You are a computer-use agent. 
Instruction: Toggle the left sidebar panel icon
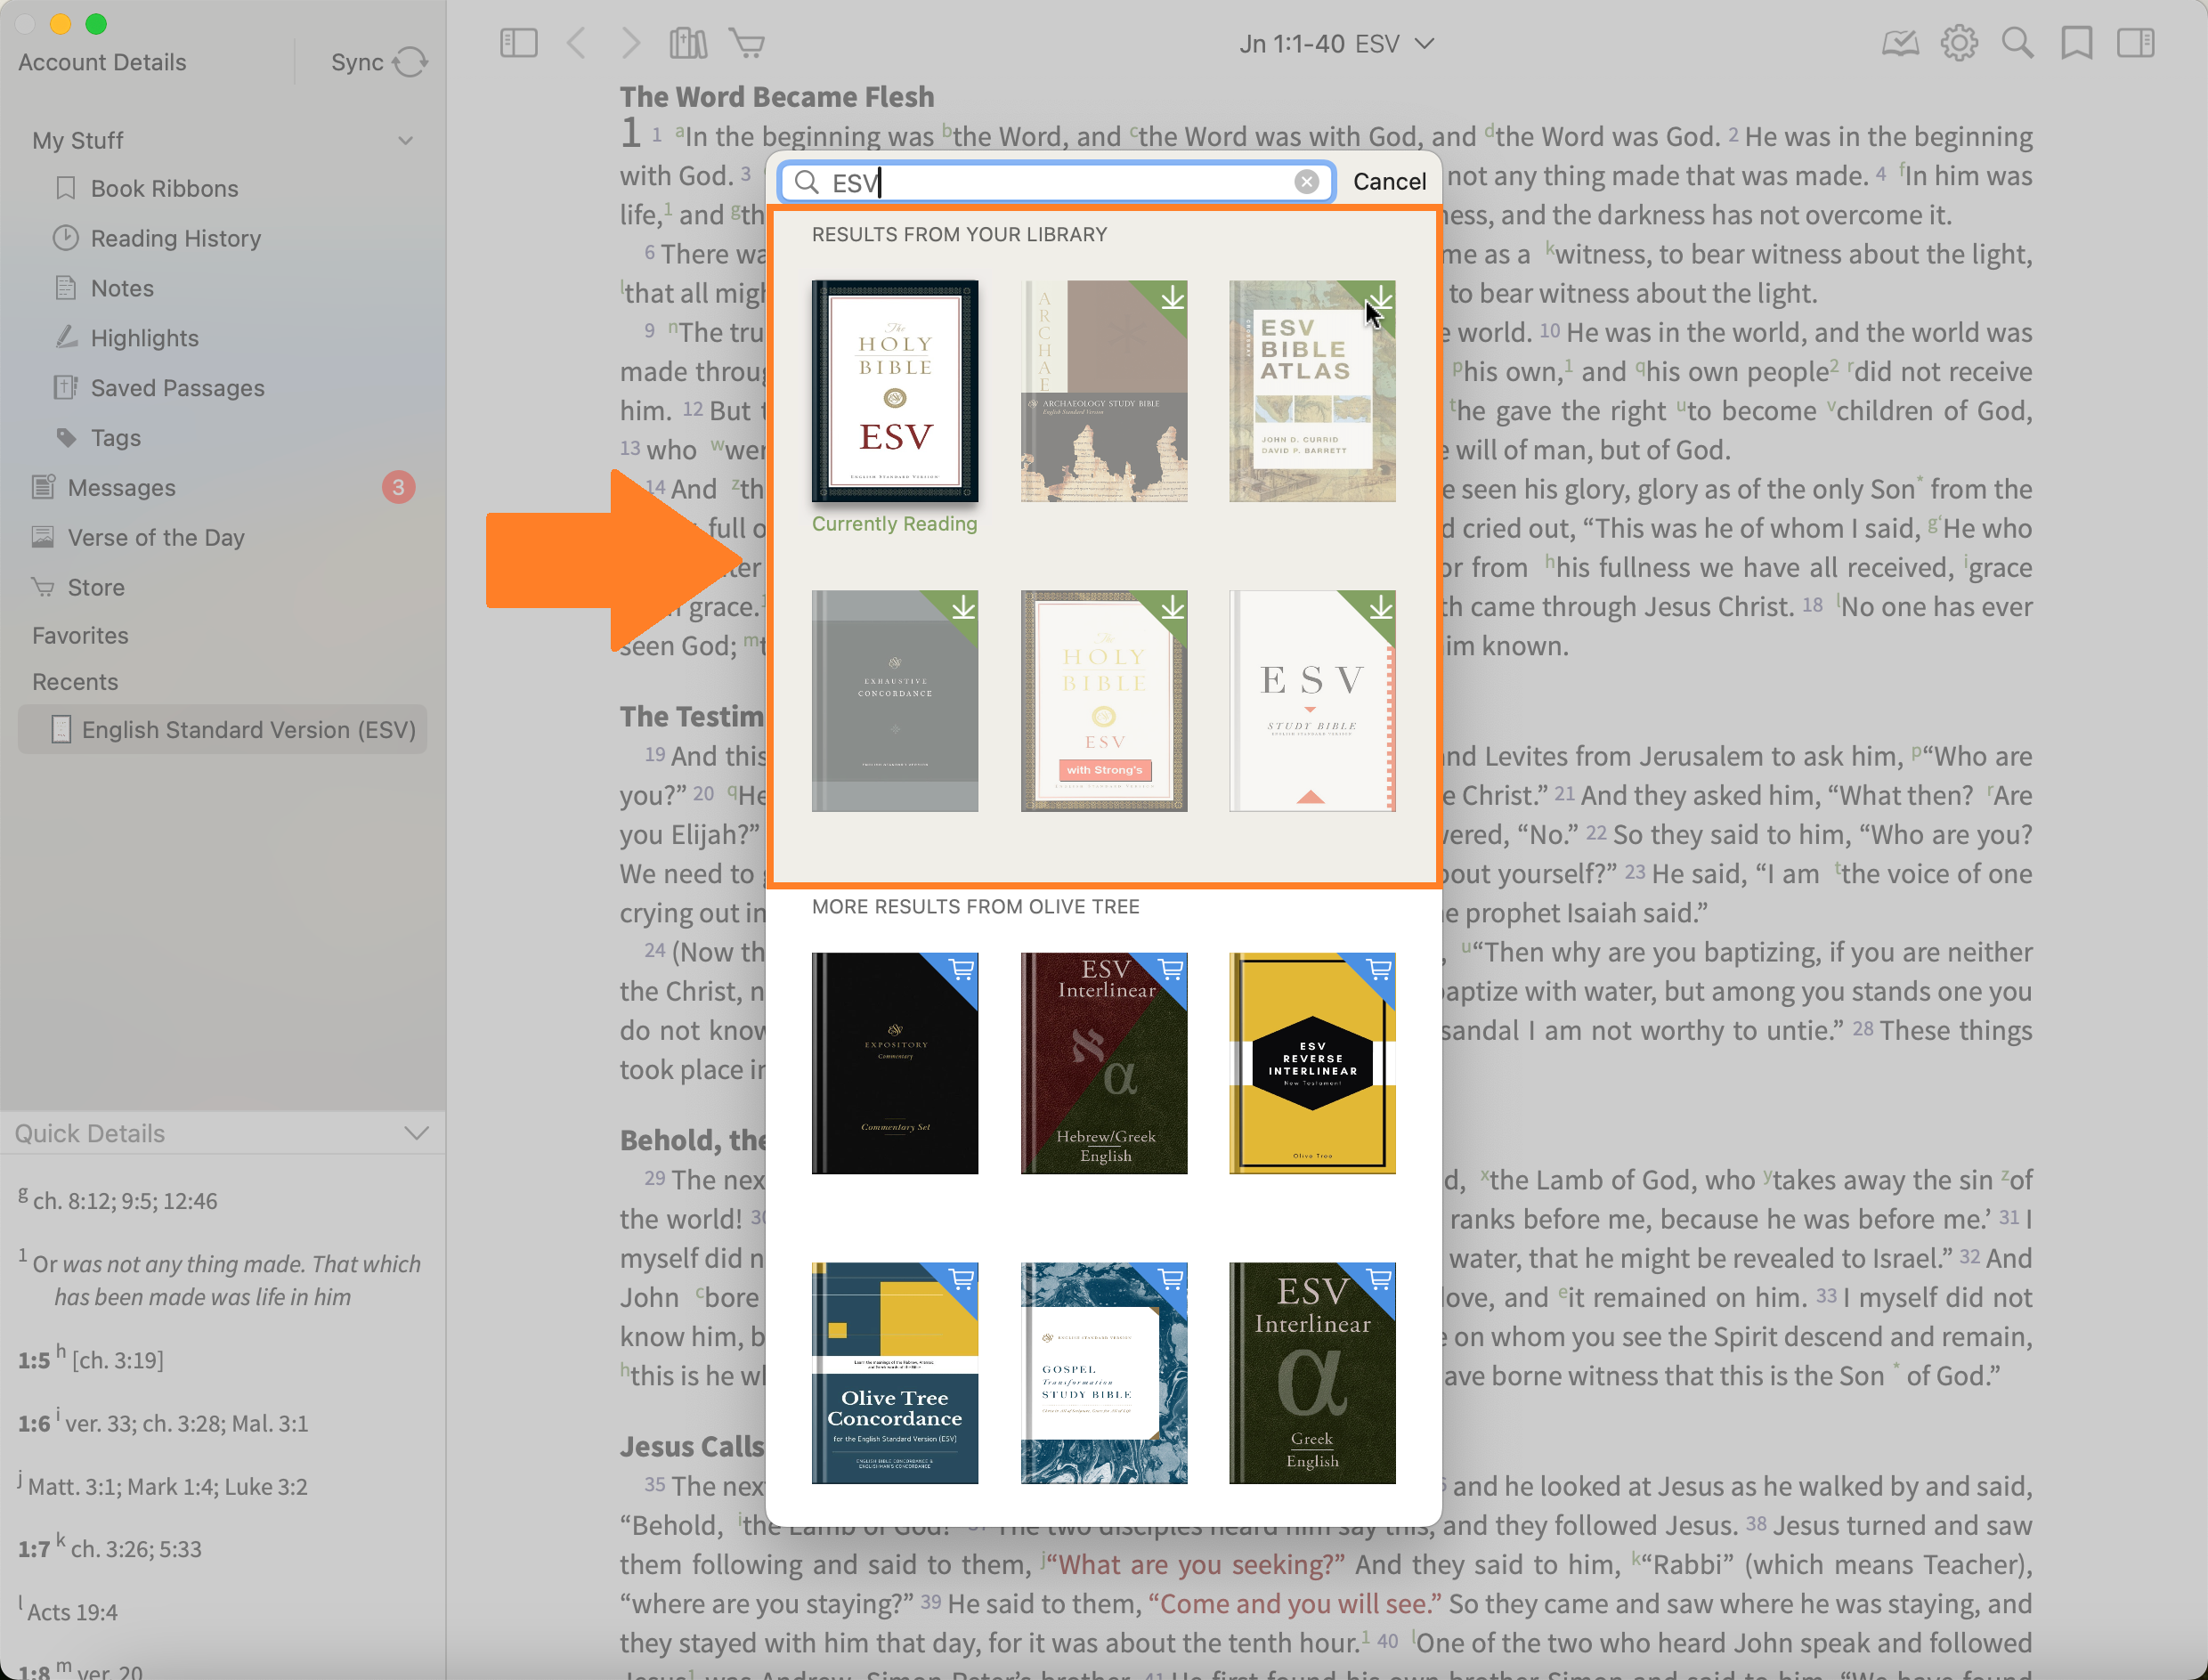tap(518, 43)
